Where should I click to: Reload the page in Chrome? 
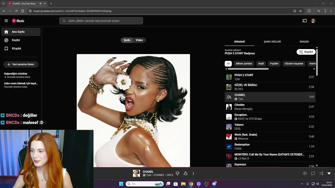(x=16, y=11)
